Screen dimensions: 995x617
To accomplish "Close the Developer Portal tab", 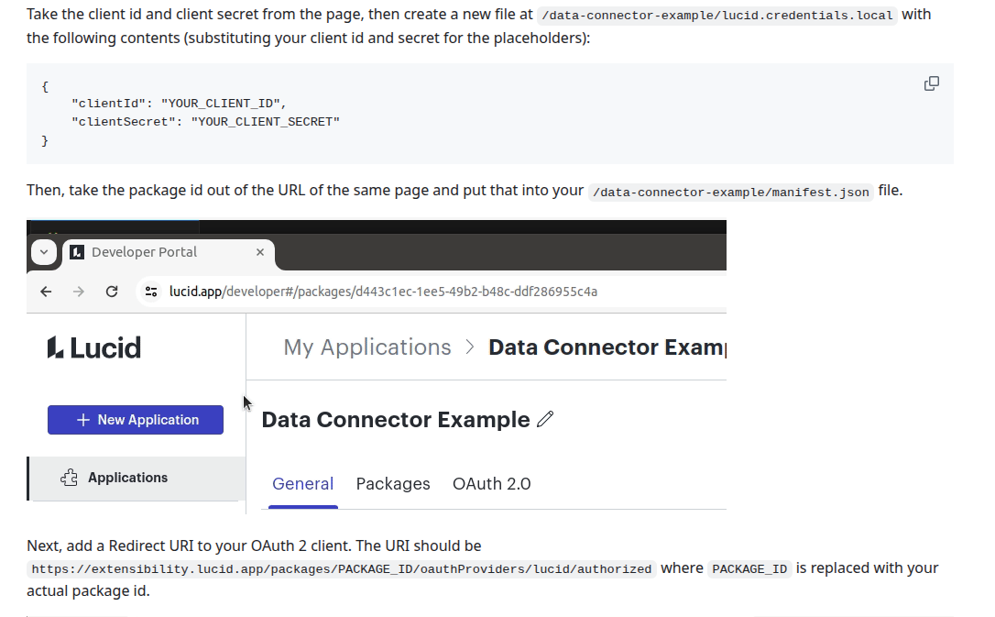I will (x=260, y=252).
